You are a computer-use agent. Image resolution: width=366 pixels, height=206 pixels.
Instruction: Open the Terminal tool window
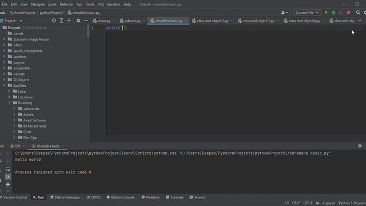pyautogui.click(x=174, y=197)
